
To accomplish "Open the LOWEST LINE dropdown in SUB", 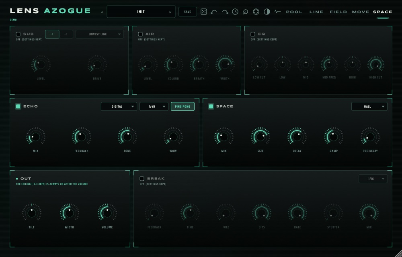I will pos(99,34).
